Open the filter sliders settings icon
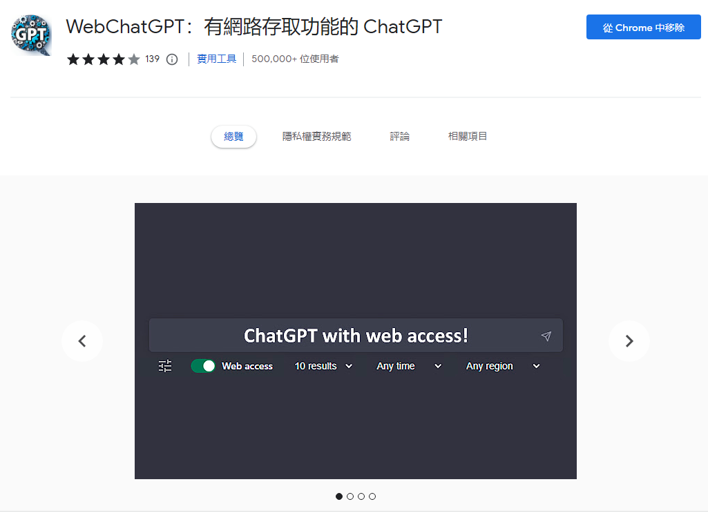The height and width of the screenshot is (513, 708). click(165, 366)
